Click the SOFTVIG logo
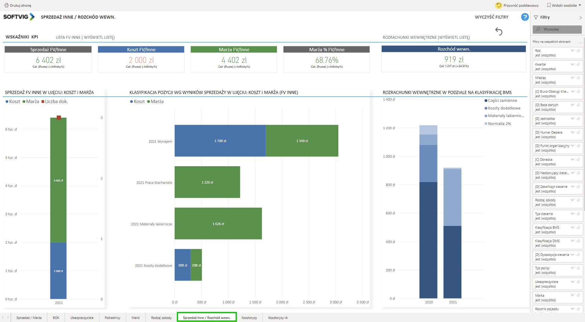The height and width of the screenshot is (322, 585). click(19, 17)
